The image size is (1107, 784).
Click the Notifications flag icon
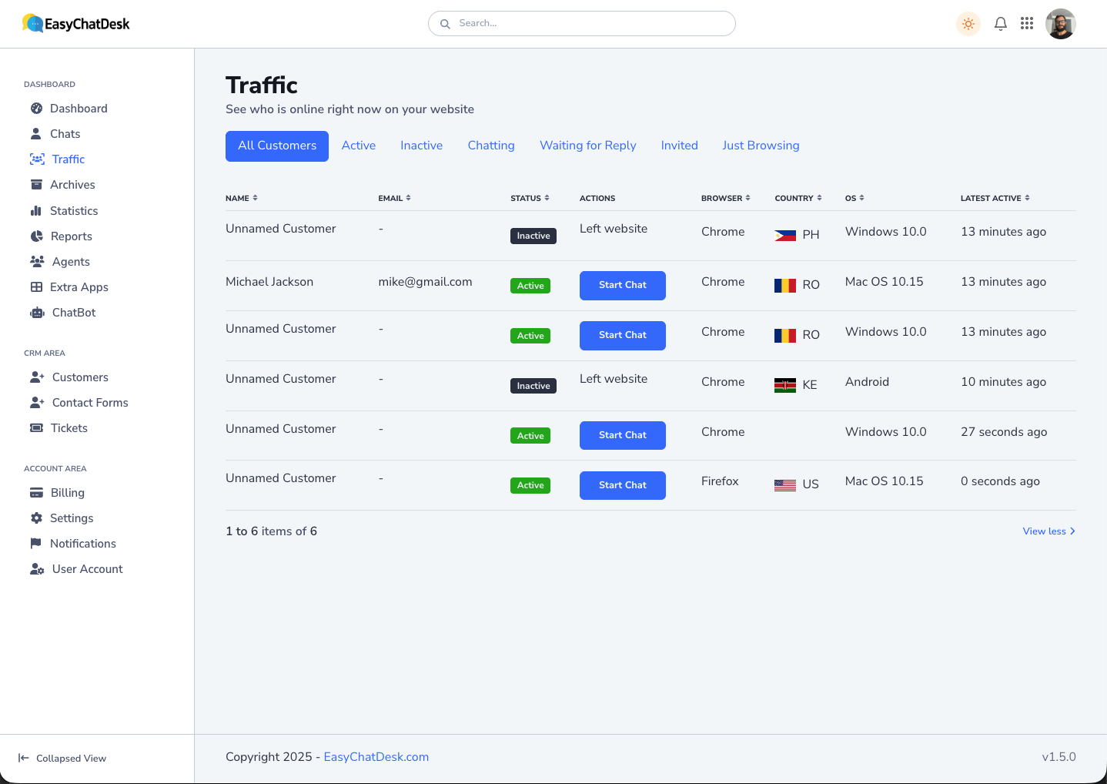tap(36, 544)
